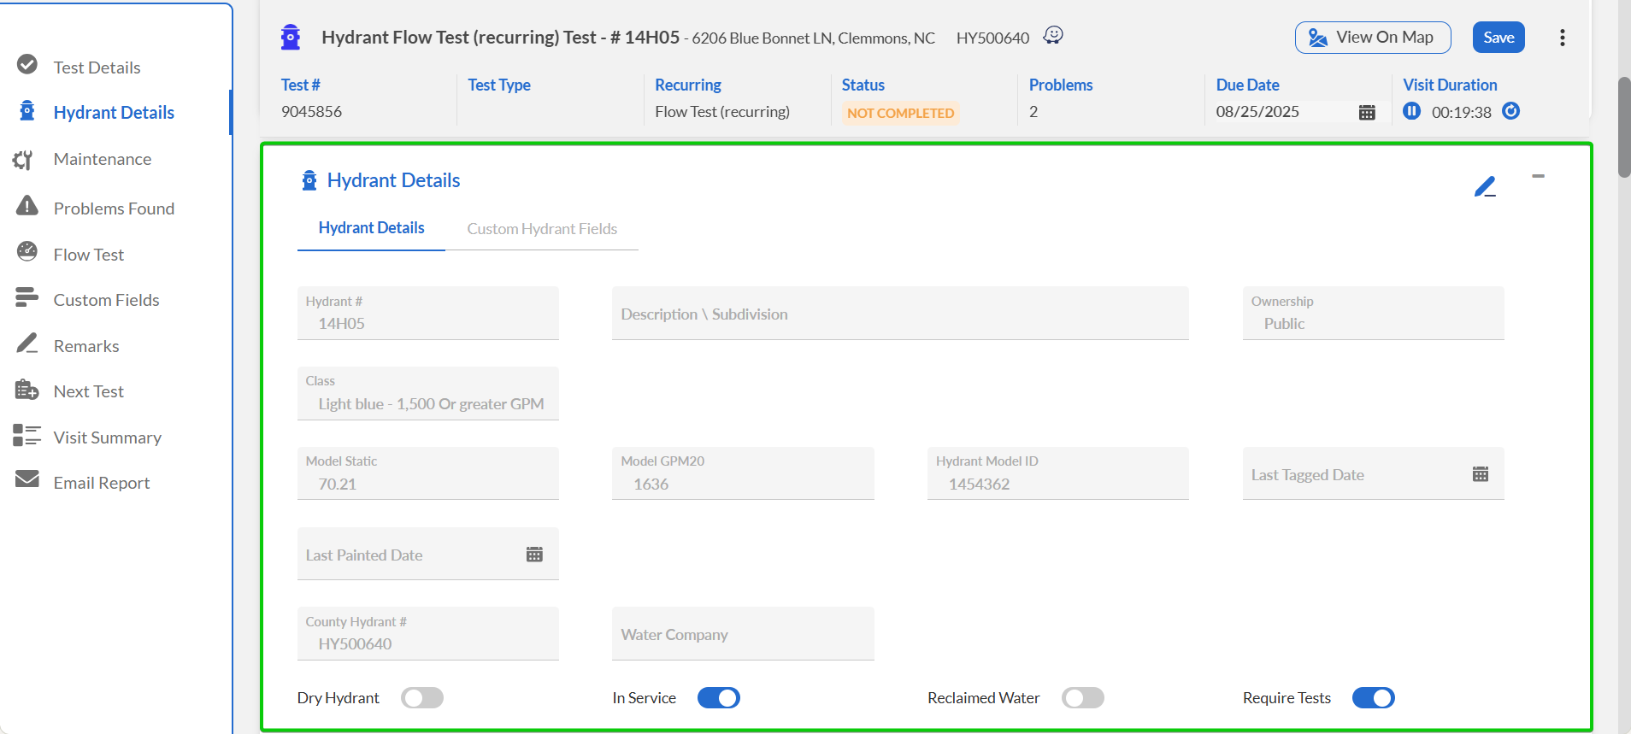Enable the Dry Hydrant toggle

click(422, 698)
